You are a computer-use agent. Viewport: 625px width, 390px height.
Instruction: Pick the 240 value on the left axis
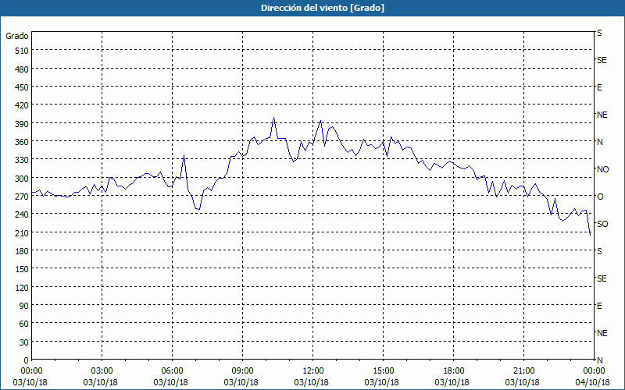tap(22, 214)
